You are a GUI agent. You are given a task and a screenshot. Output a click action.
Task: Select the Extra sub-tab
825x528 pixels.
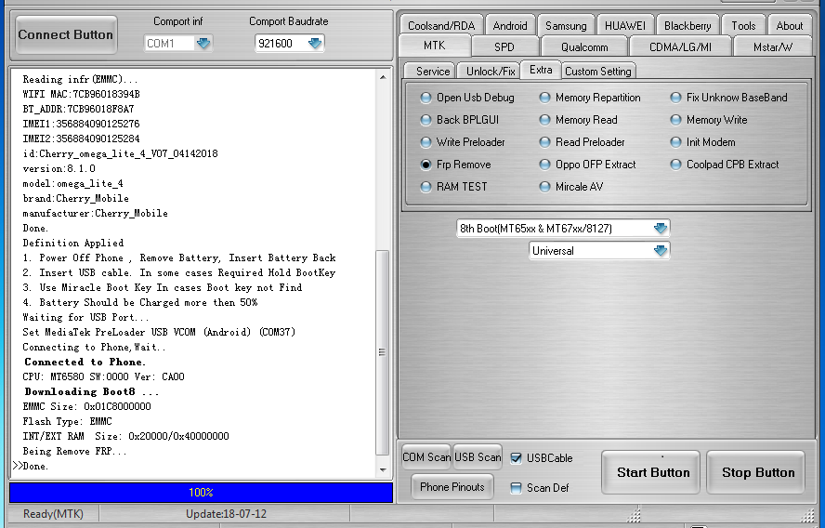click(x=541, y=70)
